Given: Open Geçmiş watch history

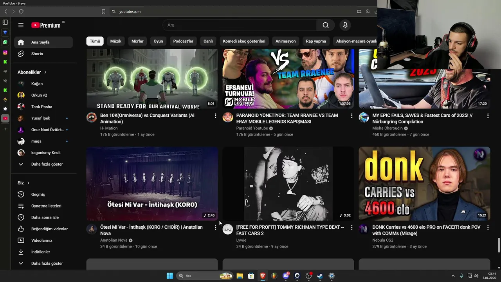Looking at the screenshot, I should [43, 194].
